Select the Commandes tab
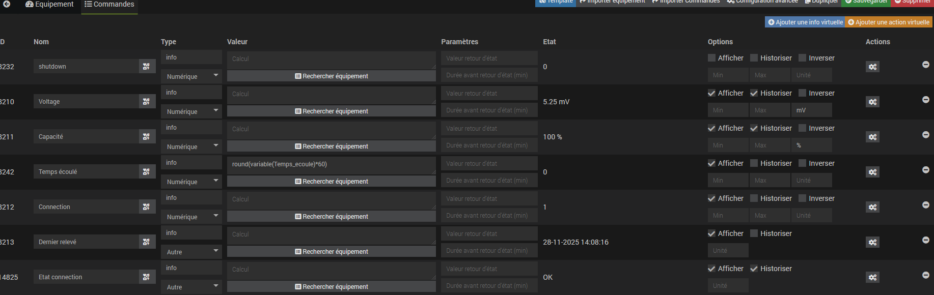The height and width of the screenshot is (295, 934). (x=109, y=5)
